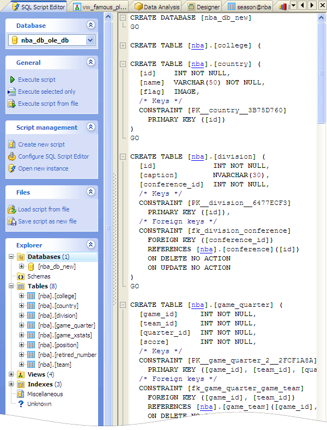Collapse the Files panel section
This screenshot has height=430, width=327.
click(x=91, y=191)
